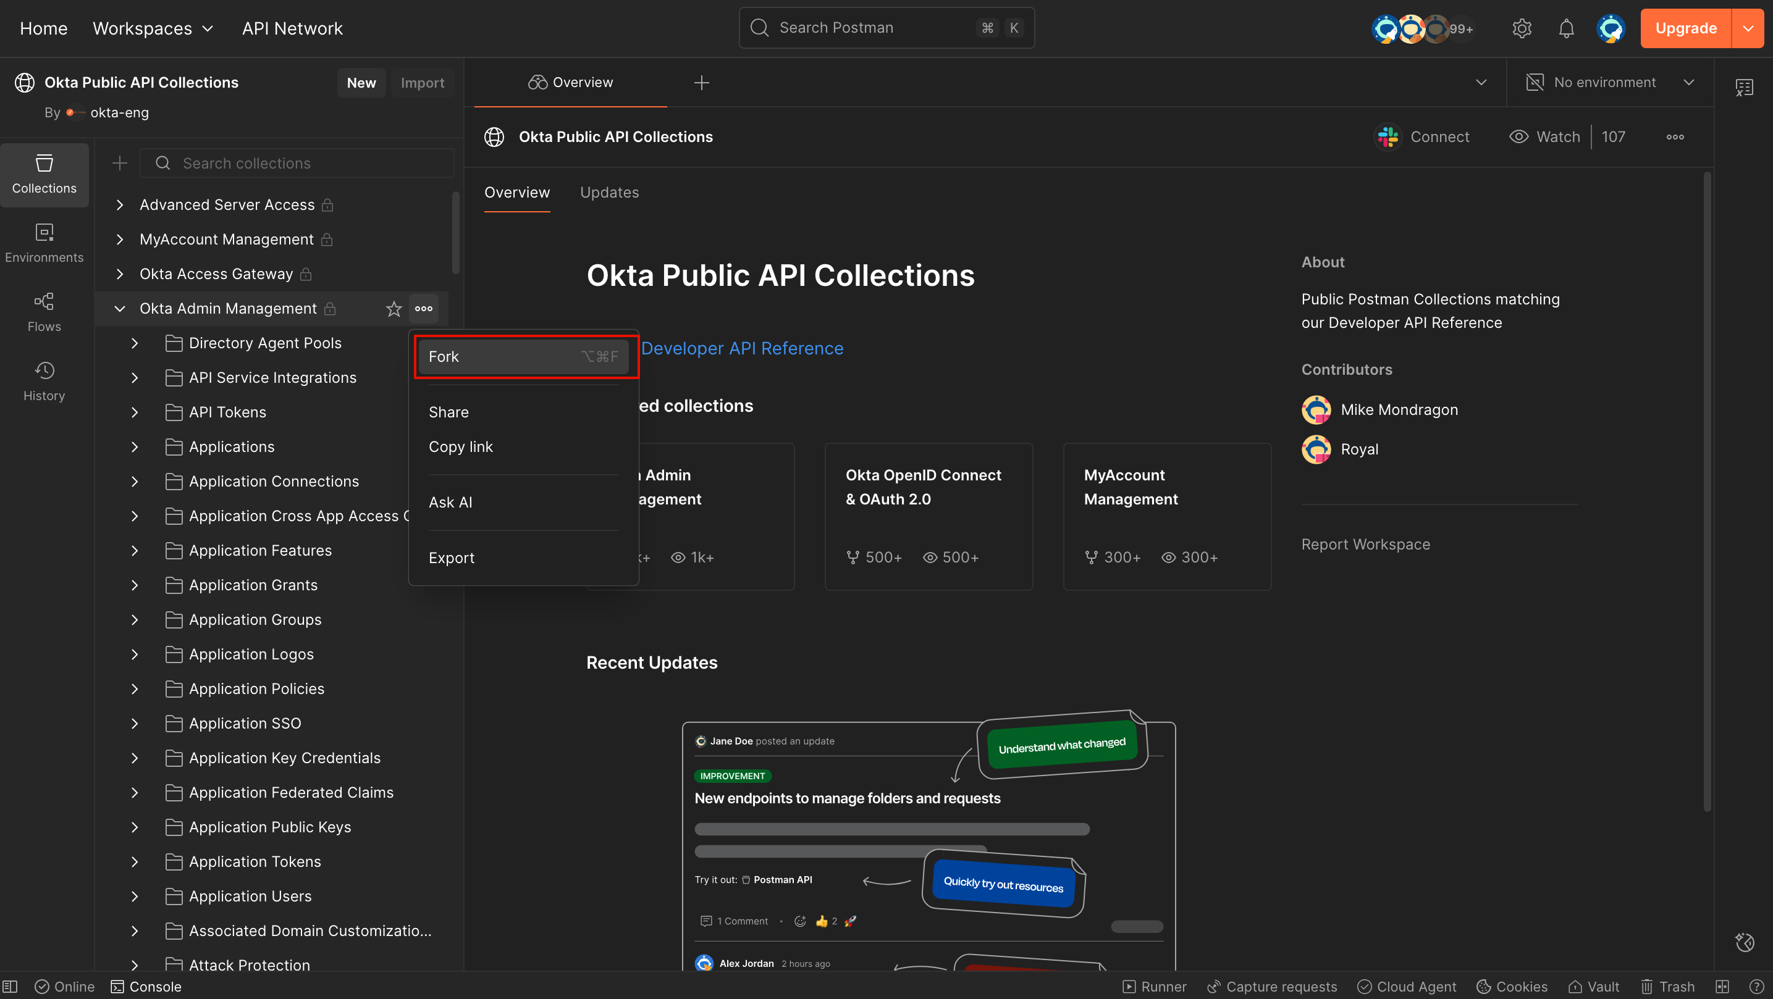Expand the Advanced Server Access collection
Viewport: 1773px width, 999px height.
point(119,204)
